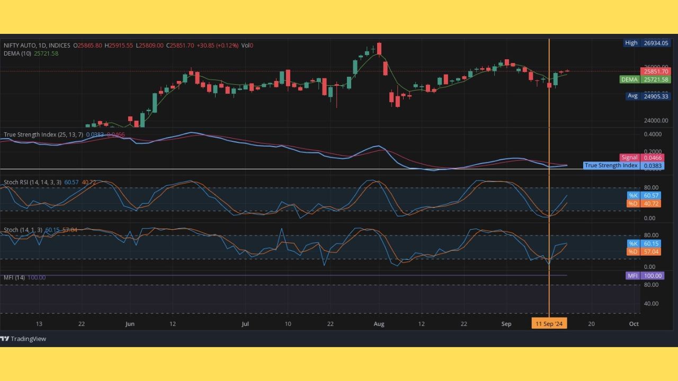Screen dimensions: 678x381
Task: Click the Oct label on time axis
Action: point(634,324)
